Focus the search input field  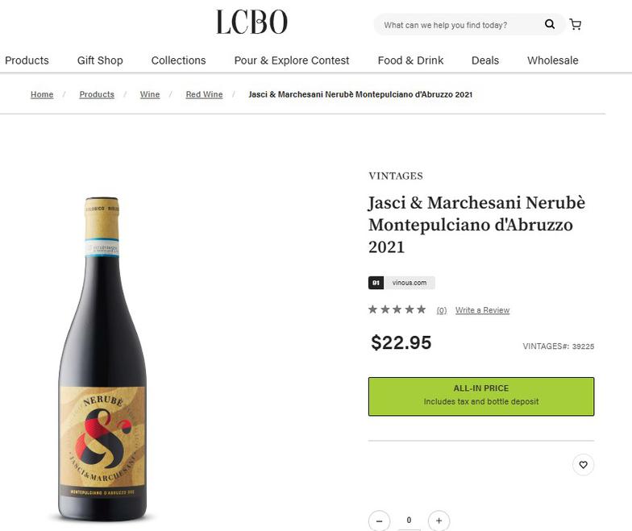point(459,24)
